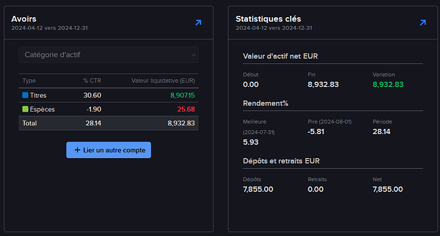Screen dimensions: 440x236
Task: Click the plus icon on Lier un autre compte
Action: (x=77, y=150)
